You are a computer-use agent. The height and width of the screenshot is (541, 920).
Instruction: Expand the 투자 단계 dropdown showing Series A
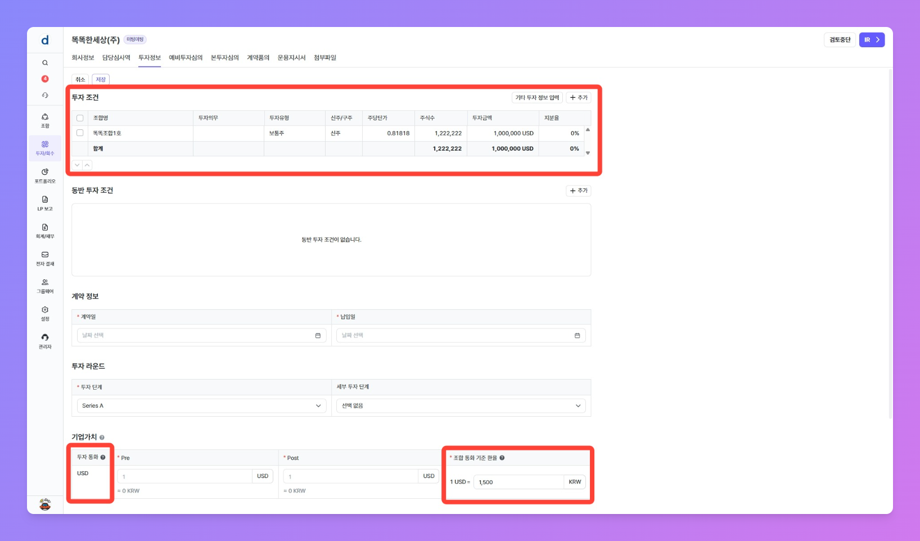point(201,405)
